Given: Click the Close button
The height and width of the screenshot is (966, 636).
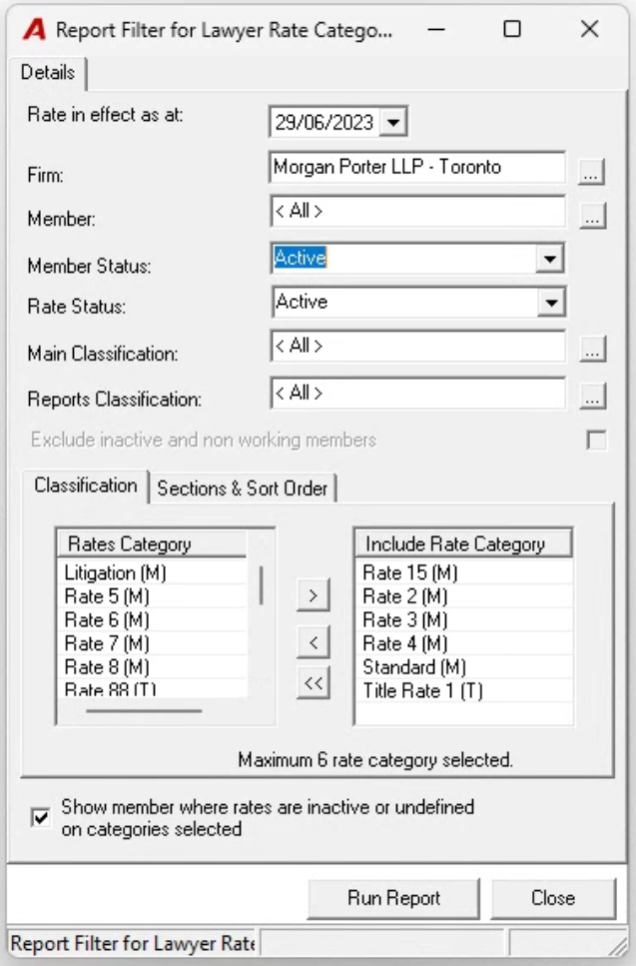Looking at the screenshot, I should point(553,898).
